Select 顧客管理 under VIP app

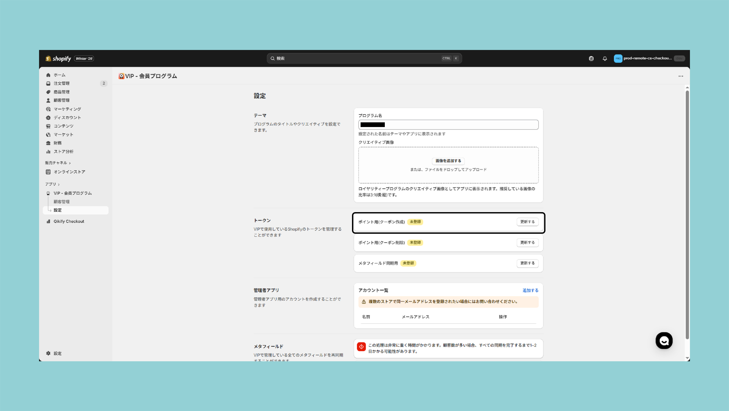point(61,202)
